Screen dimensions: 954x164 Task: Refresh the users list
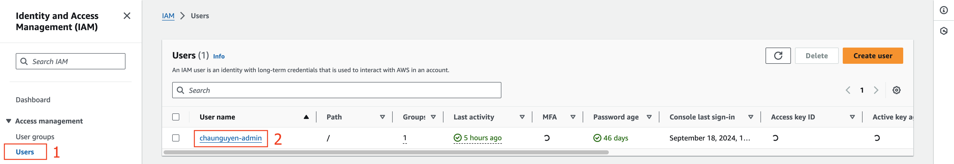(778, 56)
